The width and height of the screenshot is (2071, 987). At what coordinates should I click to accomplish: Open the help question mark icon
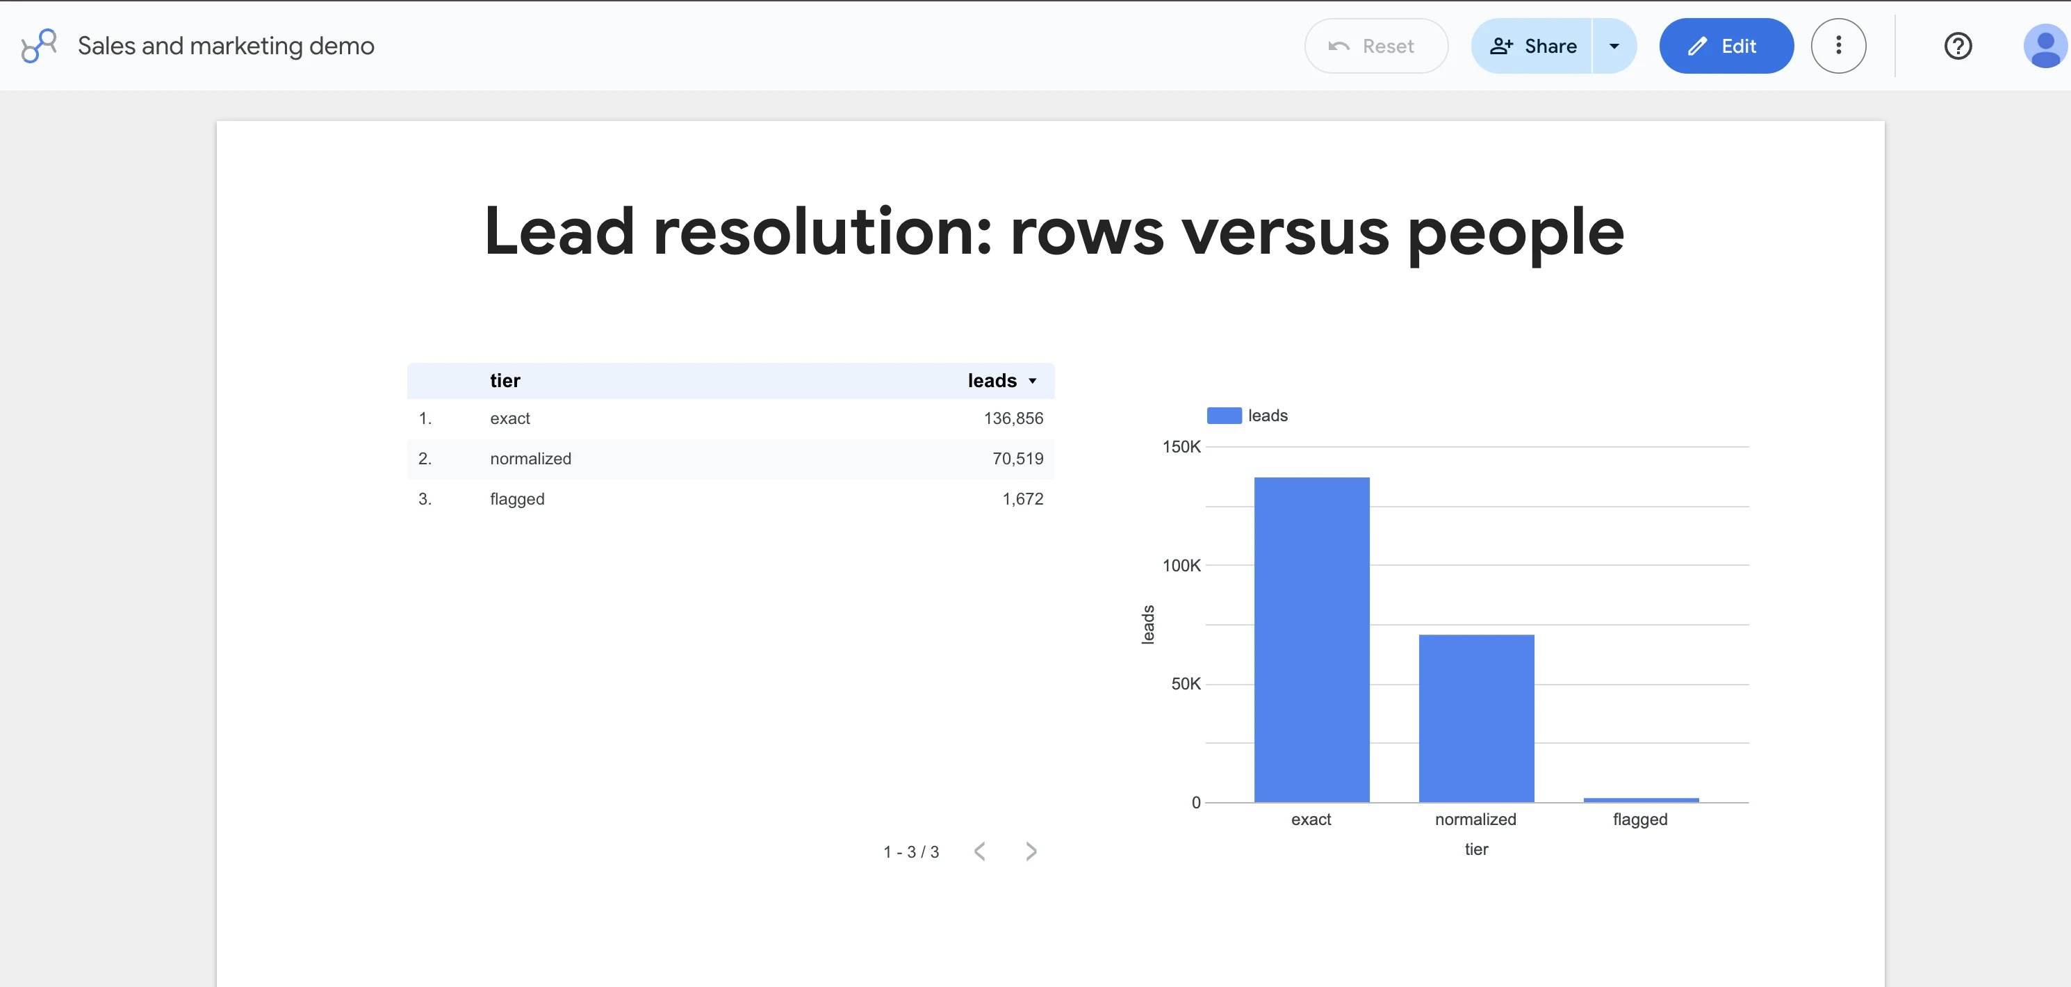1958,46
